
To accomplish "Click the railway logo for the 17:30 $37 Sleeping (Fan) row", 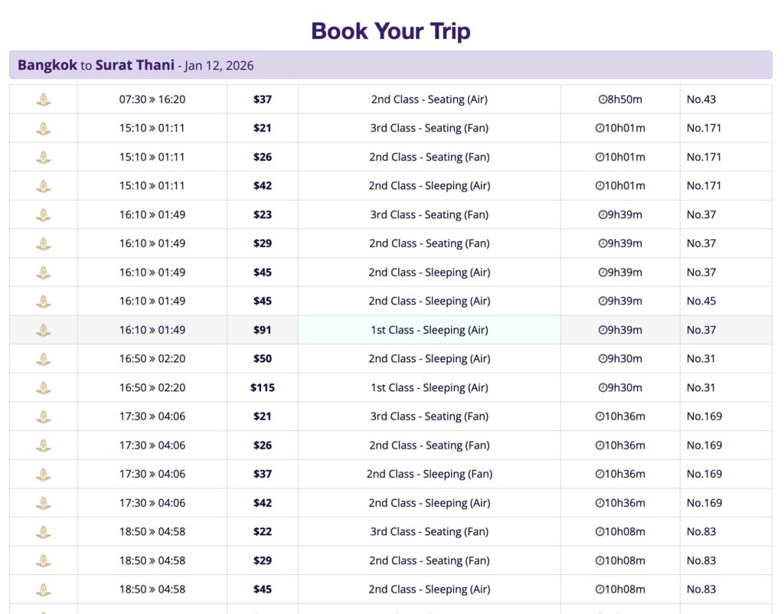I will (x=44, y=475).
